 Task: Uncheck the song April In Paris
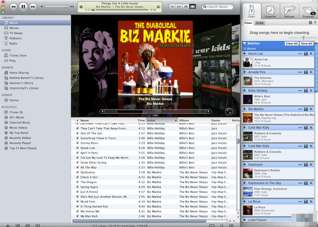coord(77,153)
